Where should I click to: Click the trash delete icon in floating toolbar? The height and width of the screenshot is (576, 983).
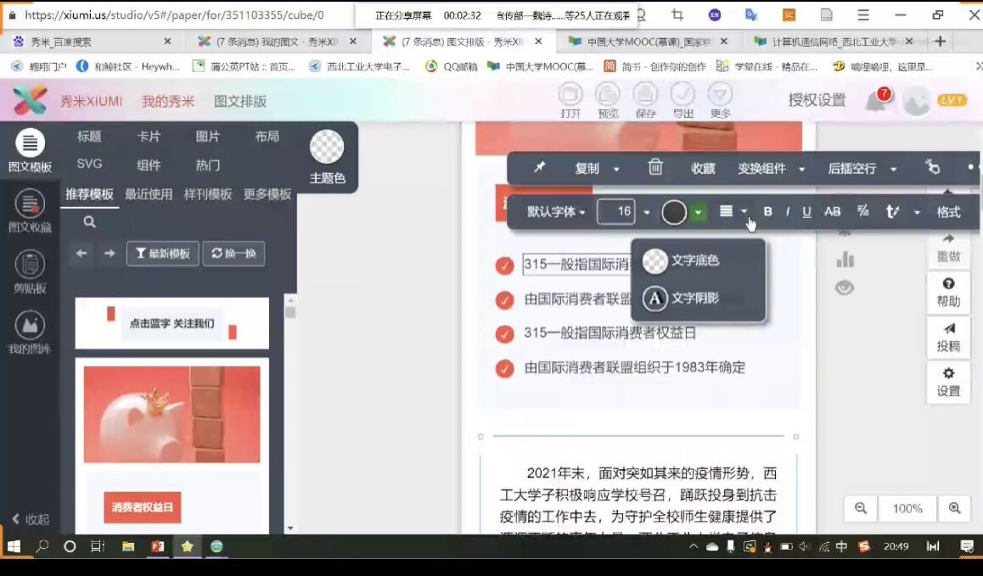pyautogui.click(x=655, y=168)
